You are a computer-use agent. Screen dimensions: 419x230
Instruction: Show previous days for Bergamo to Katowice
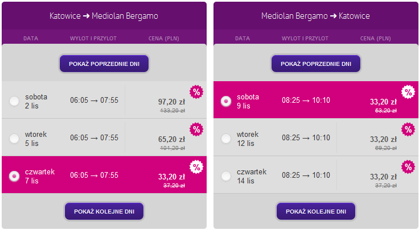point(315,63)
